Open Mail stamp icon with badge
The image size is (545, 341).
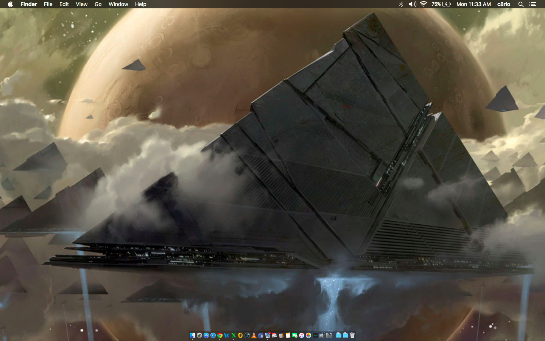tap(268, 335)
